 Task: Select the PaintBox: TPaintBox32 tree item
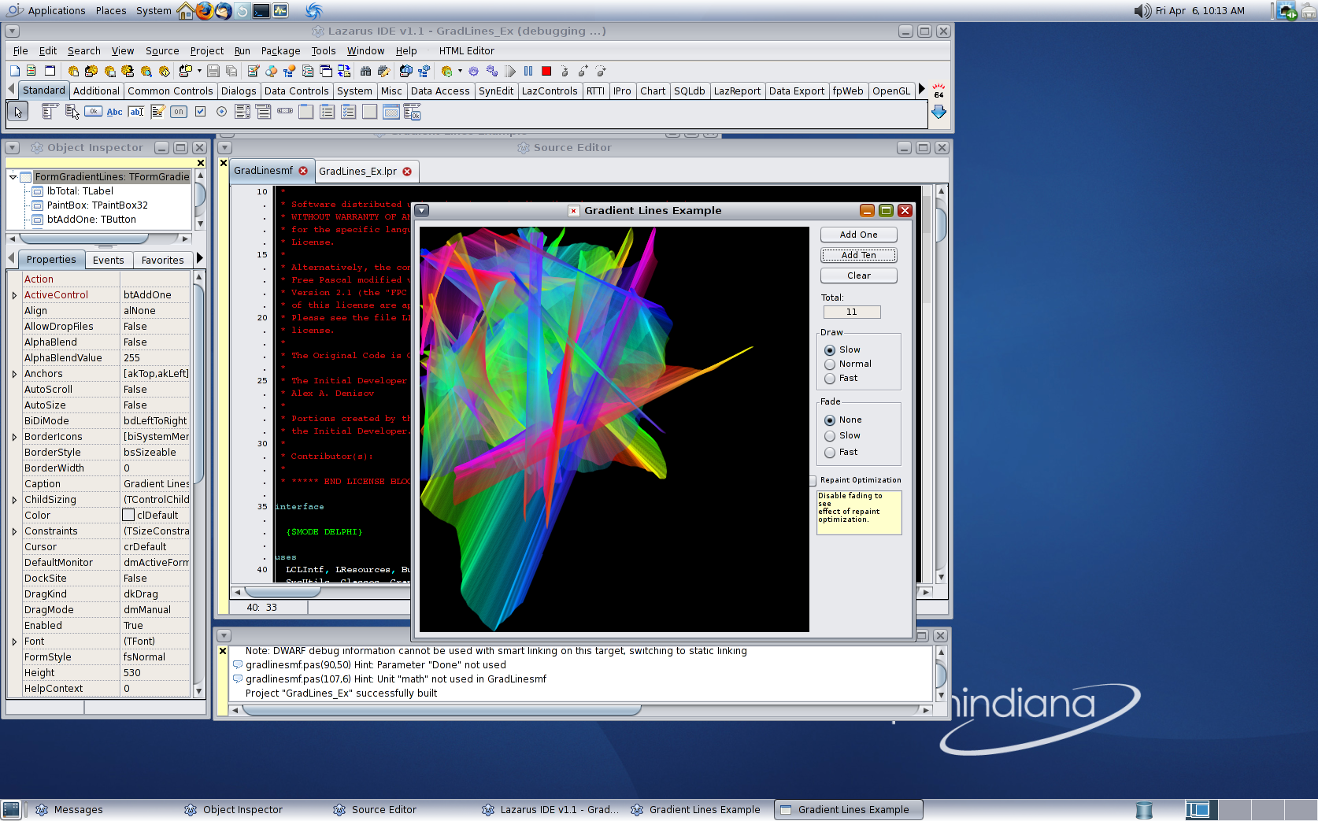97,205
